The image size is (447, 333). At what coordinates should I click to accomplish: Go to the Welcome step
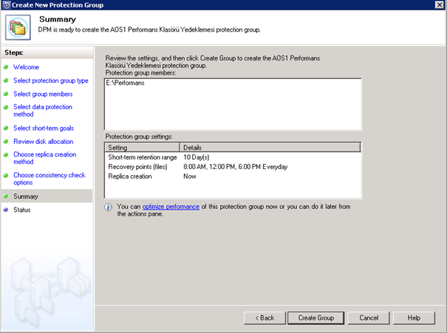click(26, 67)
